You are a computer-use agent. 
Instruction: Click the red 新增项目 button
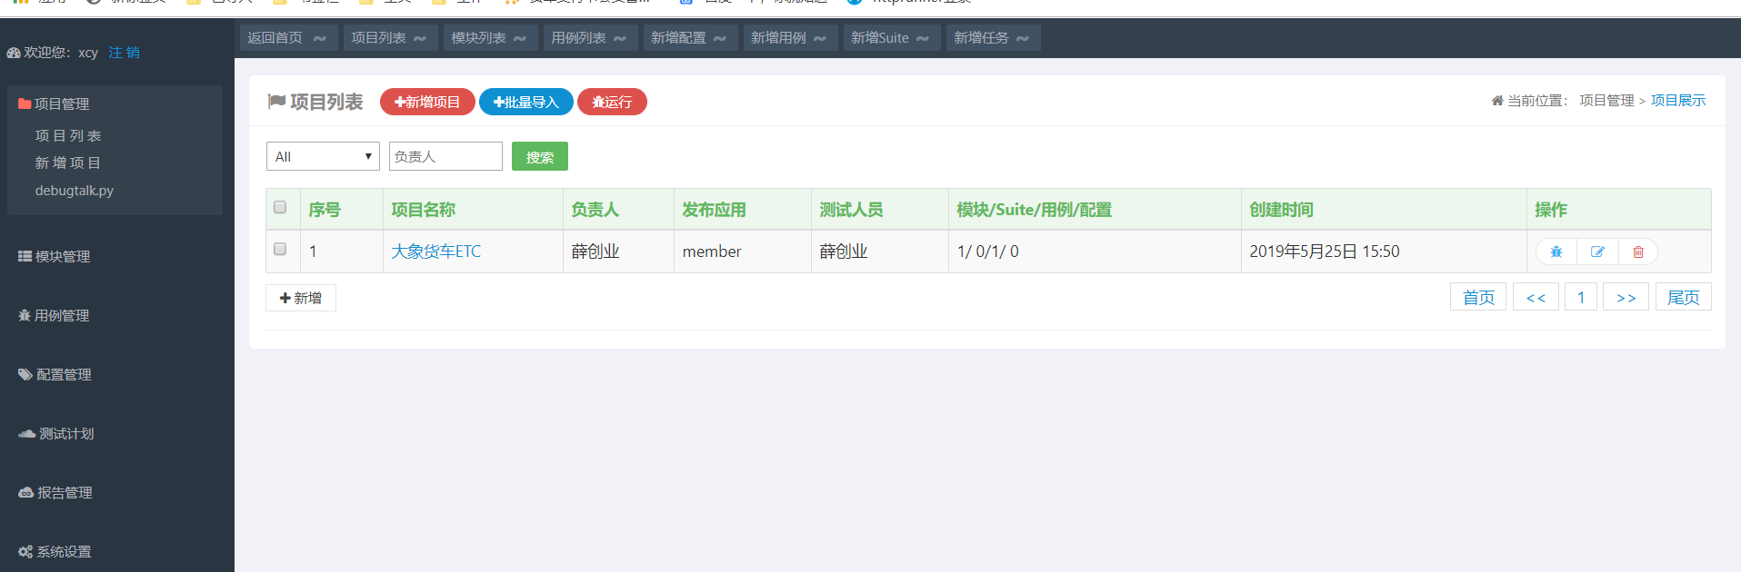[427, 102]
